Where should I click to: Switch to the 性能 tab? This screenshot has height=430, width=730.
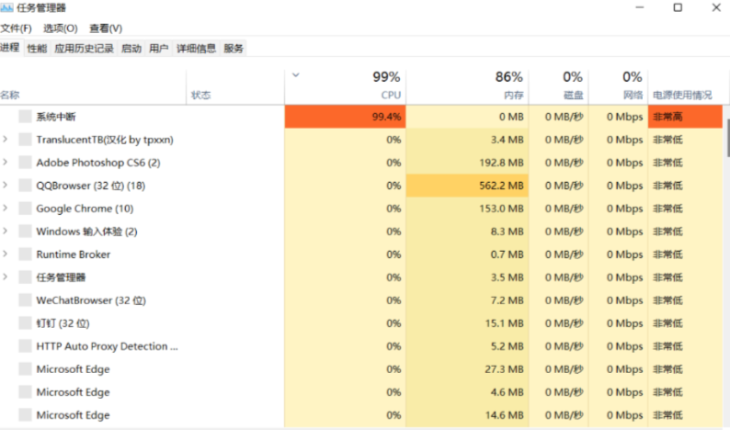point(37,48)
